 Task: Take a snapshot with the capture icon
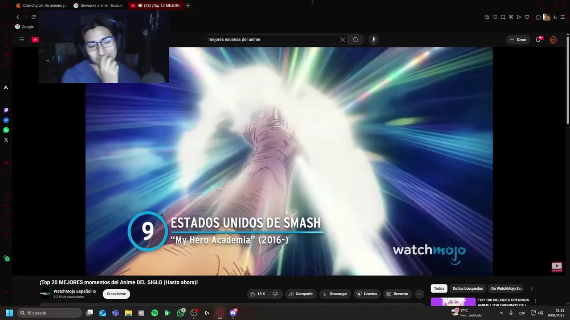[503, 17]
